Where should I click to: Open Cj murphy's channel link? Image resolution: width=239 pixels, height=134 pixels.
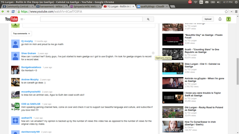pos(27,41)
